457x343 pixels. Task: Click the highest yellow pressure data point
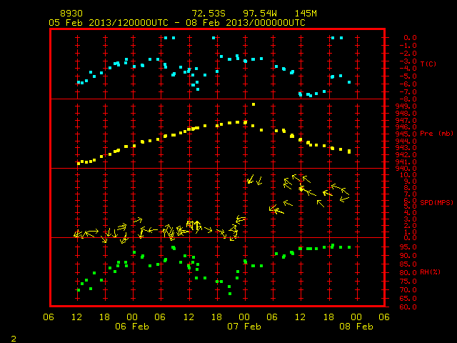pyautogui.click(x=253, y=104)
